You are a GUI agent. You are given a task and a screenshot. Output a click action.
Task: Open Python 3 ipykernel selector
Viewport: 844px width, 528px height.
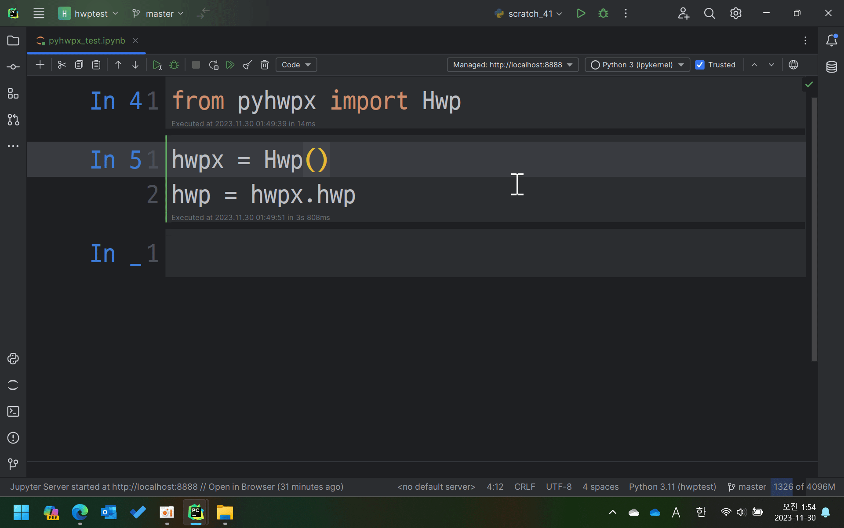pyautogui.click(x=637, y=65)
